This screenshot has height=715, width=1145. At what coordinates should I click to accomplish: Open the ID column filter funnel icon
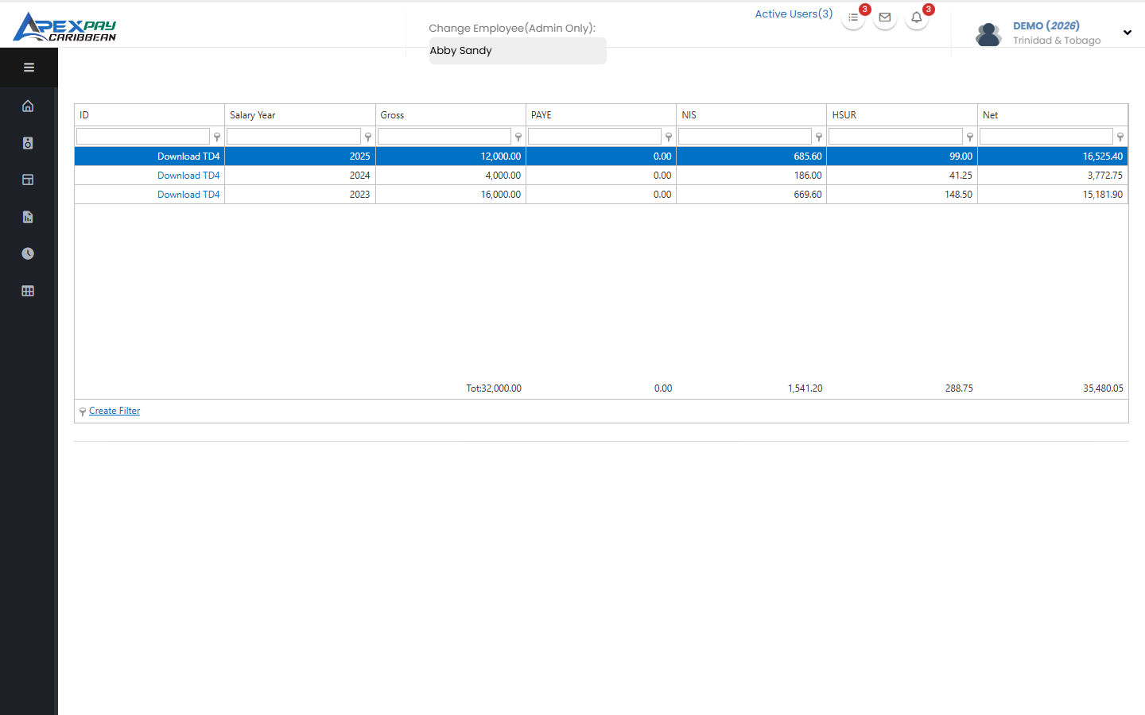coord(217,137)
